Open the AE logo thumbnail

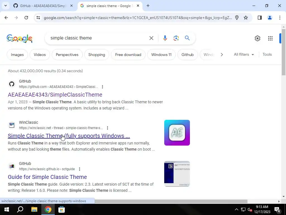tap(177, 132)
